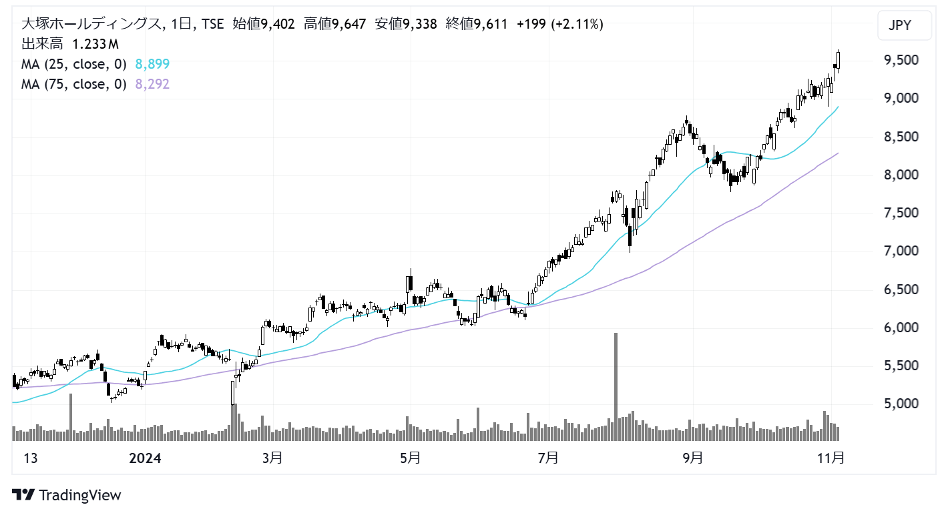Click the 始値9,402 opening price text

click(x=264, y=25)
